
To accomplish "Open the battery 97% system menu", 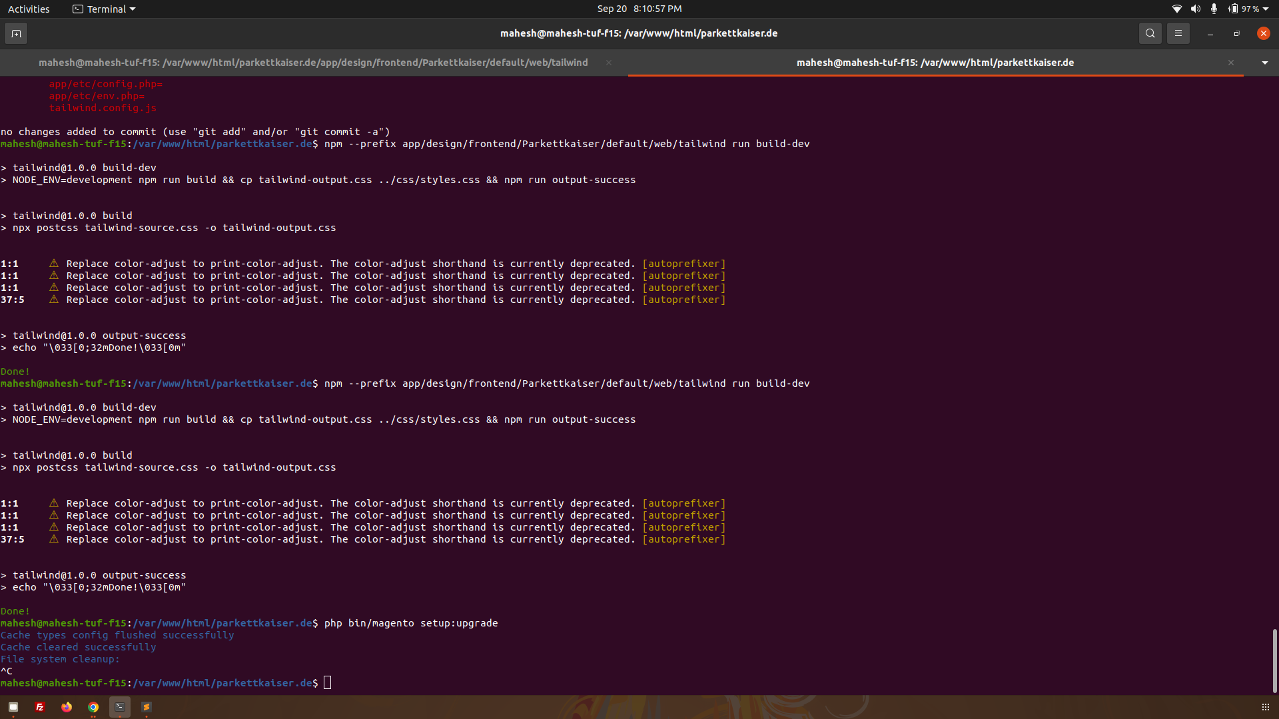I will click(1248, 9).
